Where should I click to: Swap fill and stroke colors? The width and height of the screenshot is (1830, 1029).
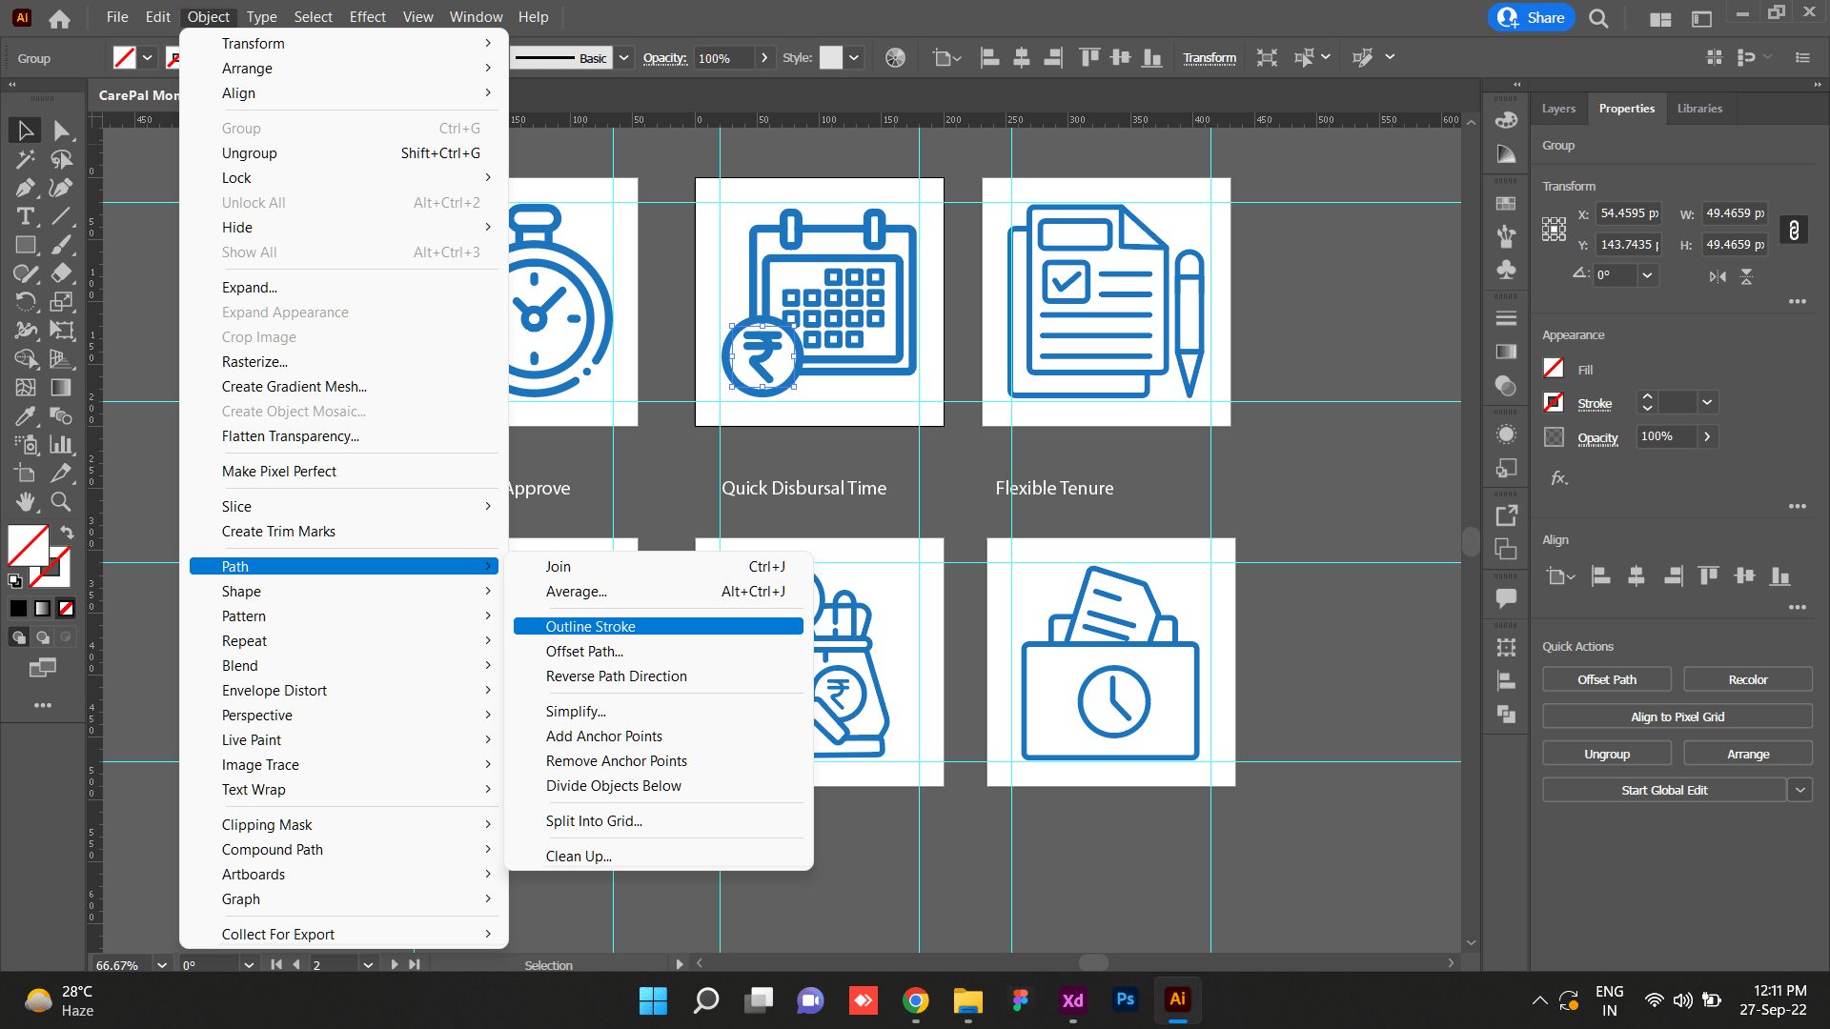coord(67,532)
